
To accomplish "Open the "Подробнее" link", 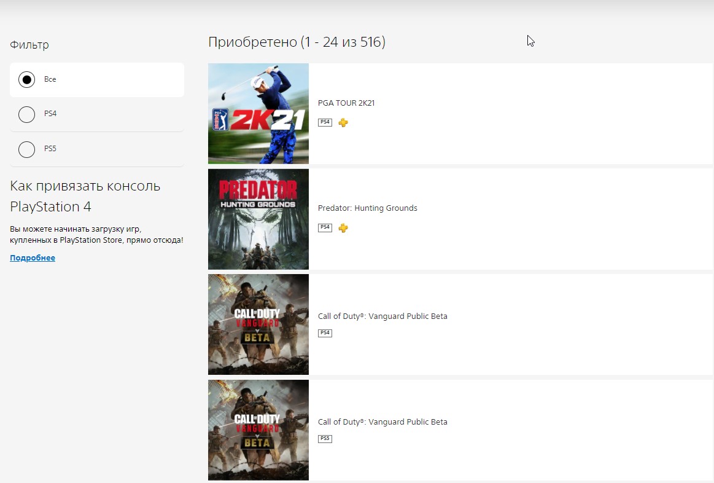I will point(33,258).
